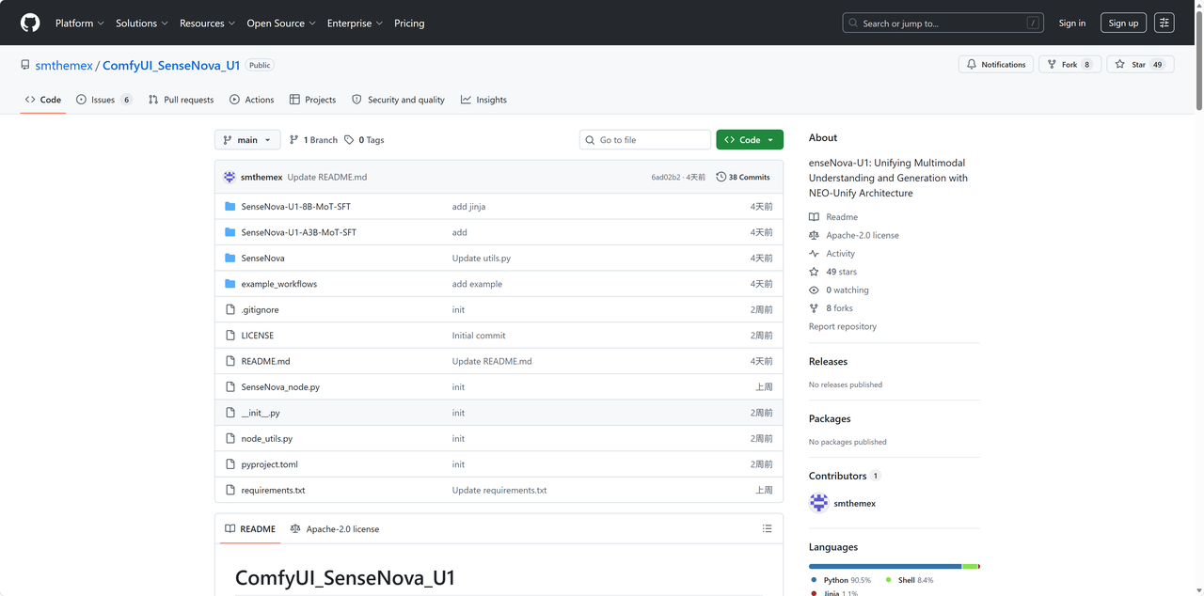Click the example_workflows folder icon
Image resolution: width=1204 pixels, height=596 pixels.
click(x=230, y=284)
